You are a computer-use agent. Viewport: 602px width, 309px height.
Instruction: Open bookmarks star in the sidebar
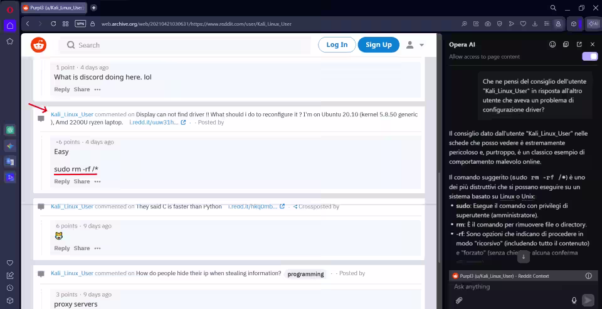point(10,41)
